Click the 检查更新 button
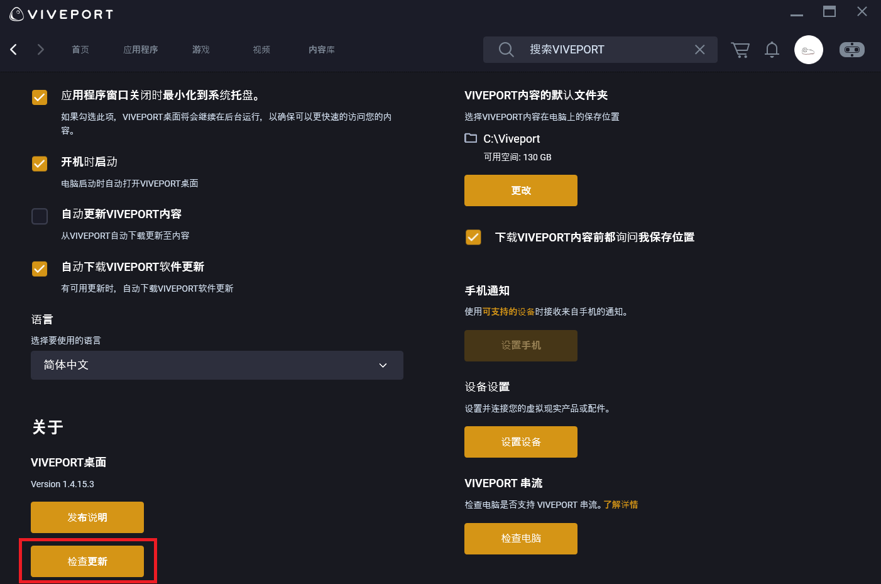The image size is (881, 584). [x=87, y=561]
